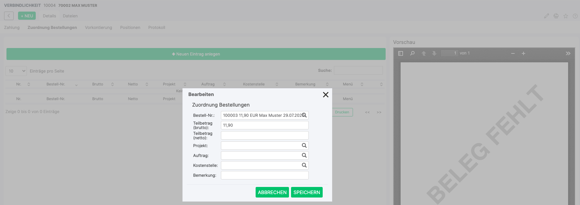Open Projekt lookup magnifier

coord(304,145)
